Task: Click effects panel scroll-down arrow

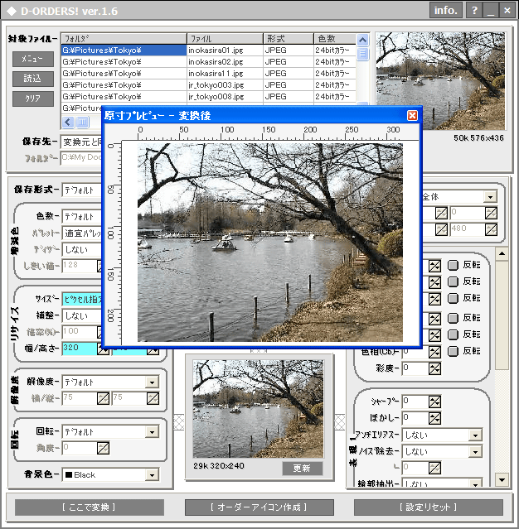Action: coord(502,479)
